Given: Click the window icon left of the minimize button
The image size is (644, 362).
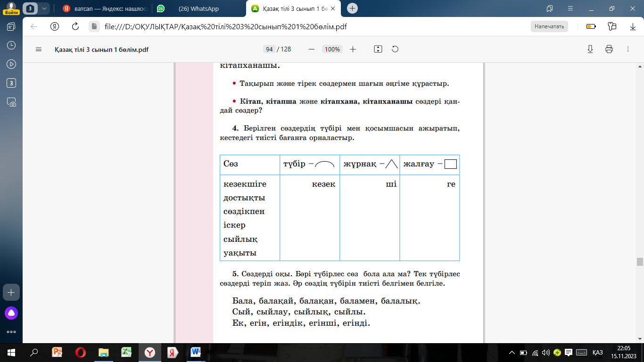Looking at the screenshot, I should tap(550, 8).
